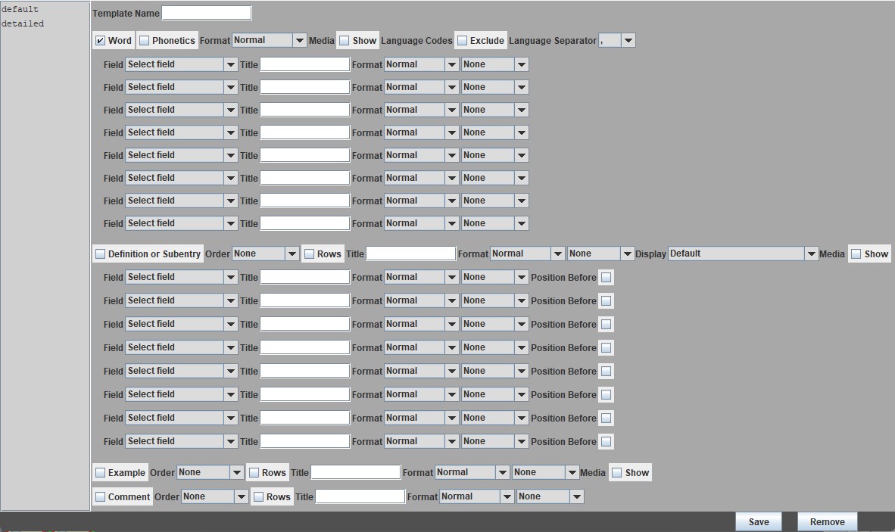Enable the Phonetics checkbox
This screenshot has height=532, width=895.
[x=144, y=40]
